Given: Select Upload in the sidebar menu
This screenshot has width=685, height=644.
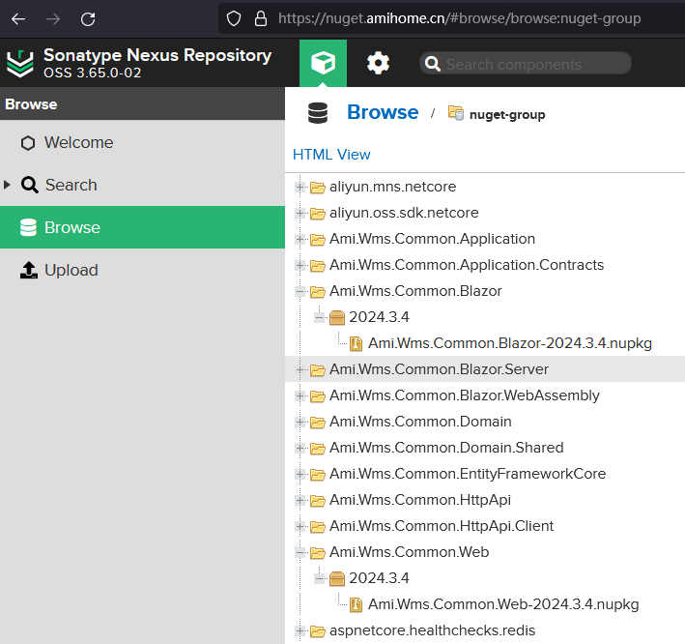Looking at the screenshot, I should tap(71, 270).
